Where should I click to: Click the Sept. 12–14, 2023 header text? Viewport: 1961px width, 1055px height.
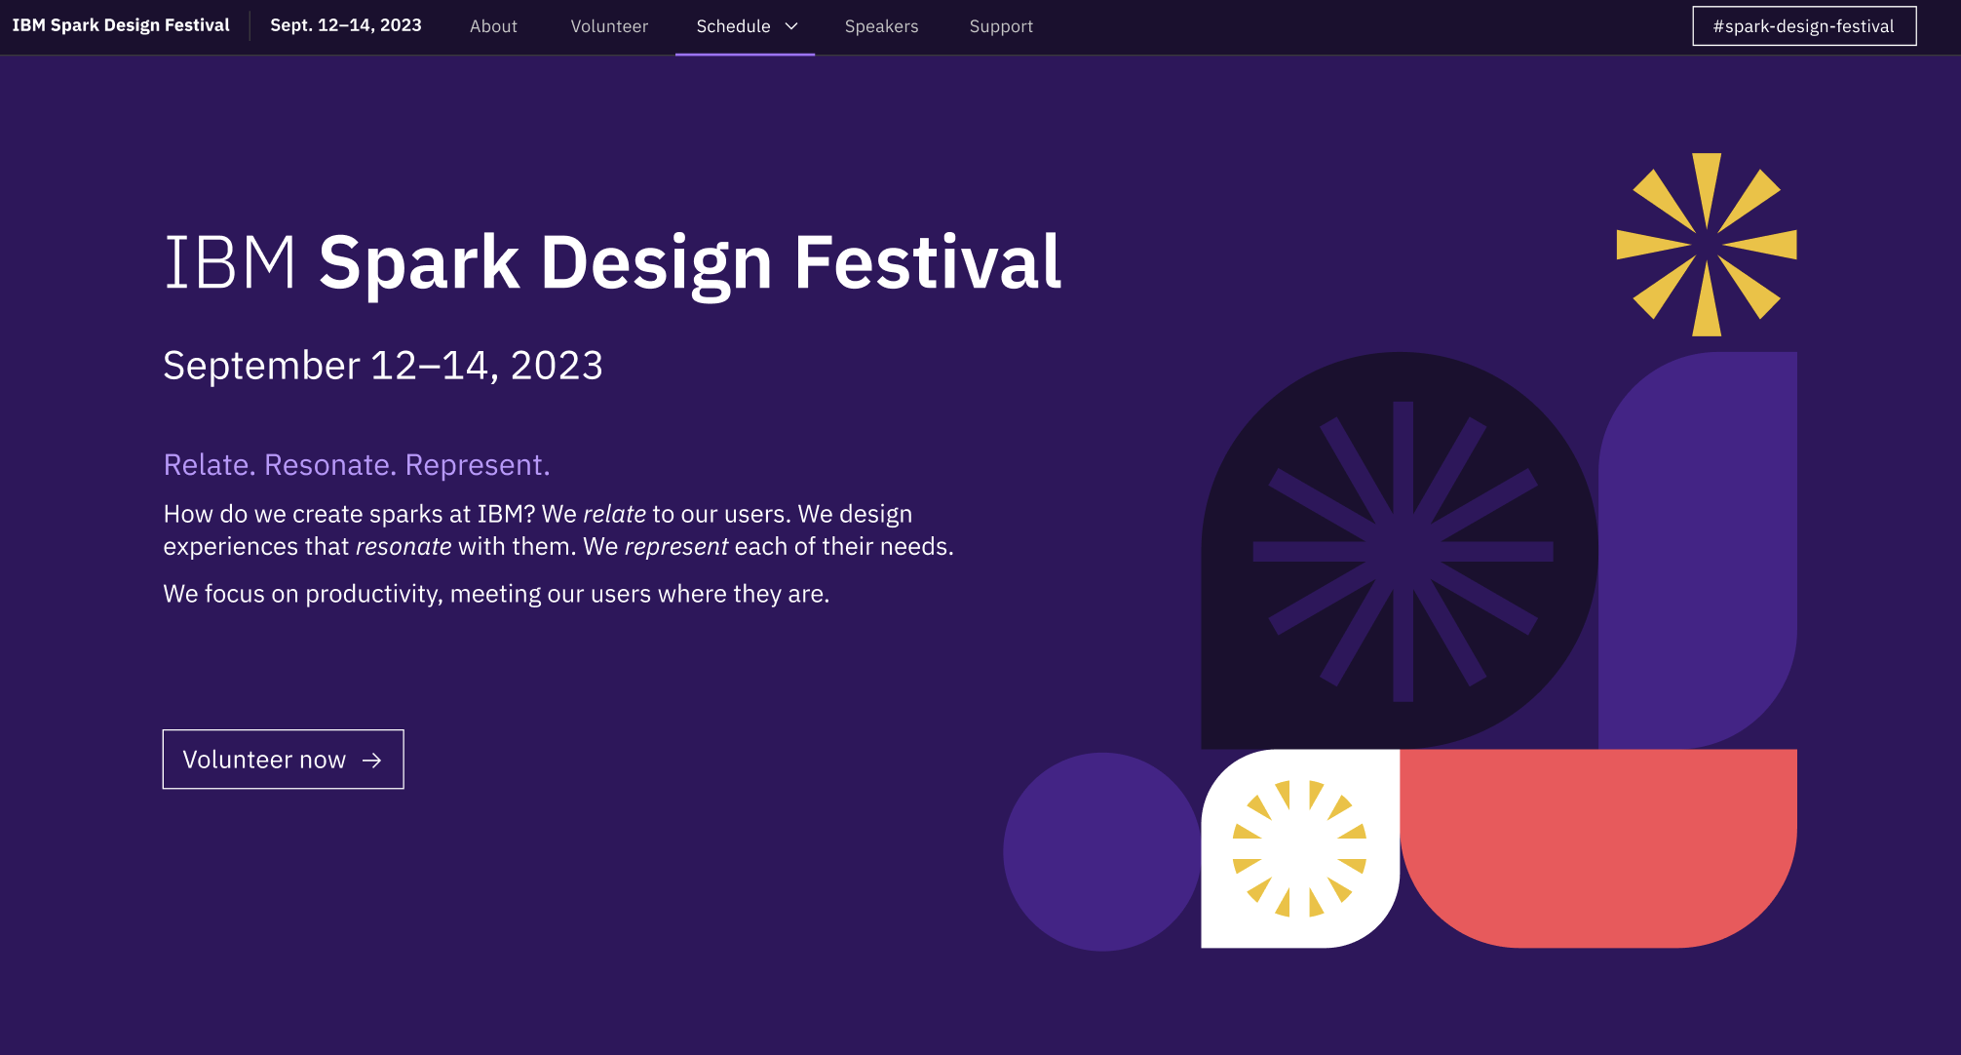coord(346,25)
